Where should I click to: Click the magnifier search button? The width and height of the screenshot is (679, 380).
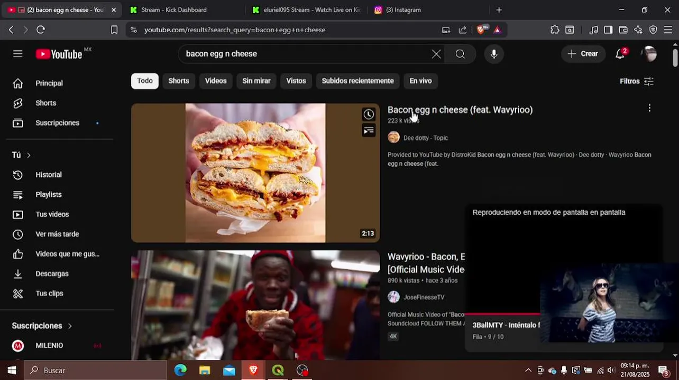[460, 54]
